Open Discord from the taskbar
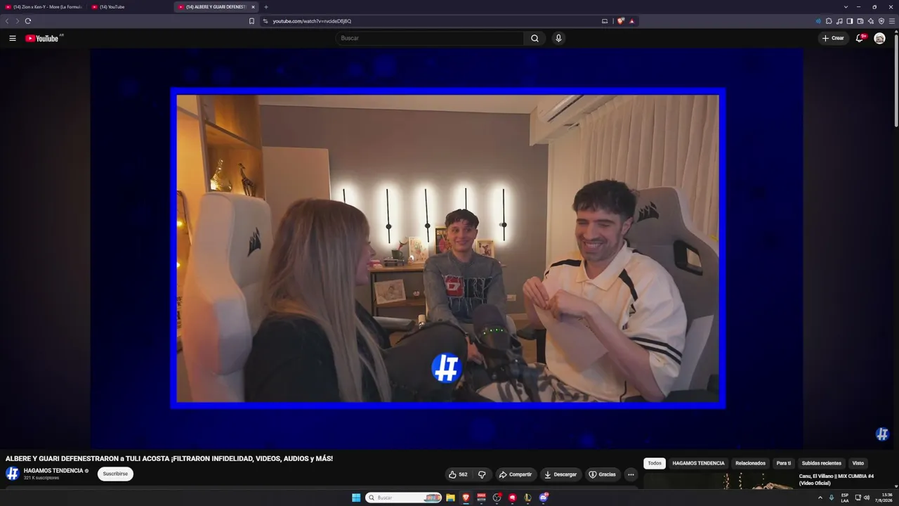The image size is (899, 506). pyautogui.click(x=544, y=498)
